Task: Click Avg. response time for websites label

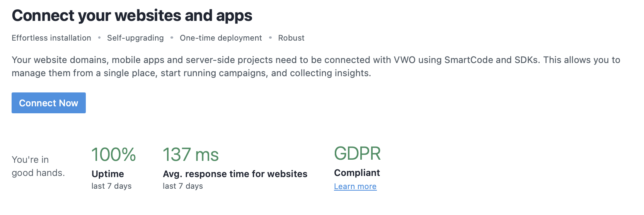Action: pyautogui.click(x=235, y=174)
